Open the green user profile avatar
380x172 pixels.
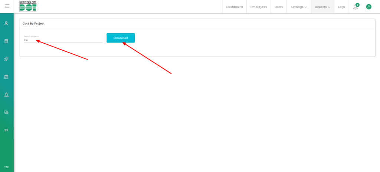click(x=368, y=7)
